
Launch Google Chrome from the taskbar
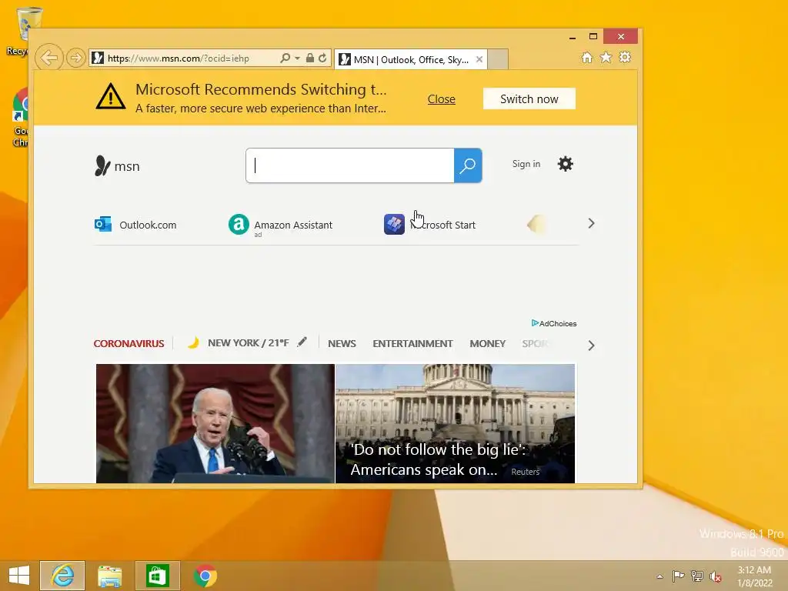coord(205,576)
